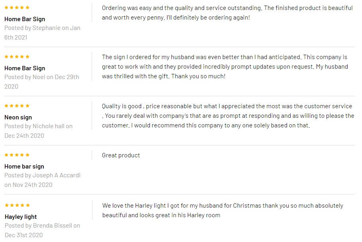Viewport: 362px width, 242px height.
Task: Click Posted by Brenda Bissell date line
Action: pyautogui.click(x=42, y=230)
